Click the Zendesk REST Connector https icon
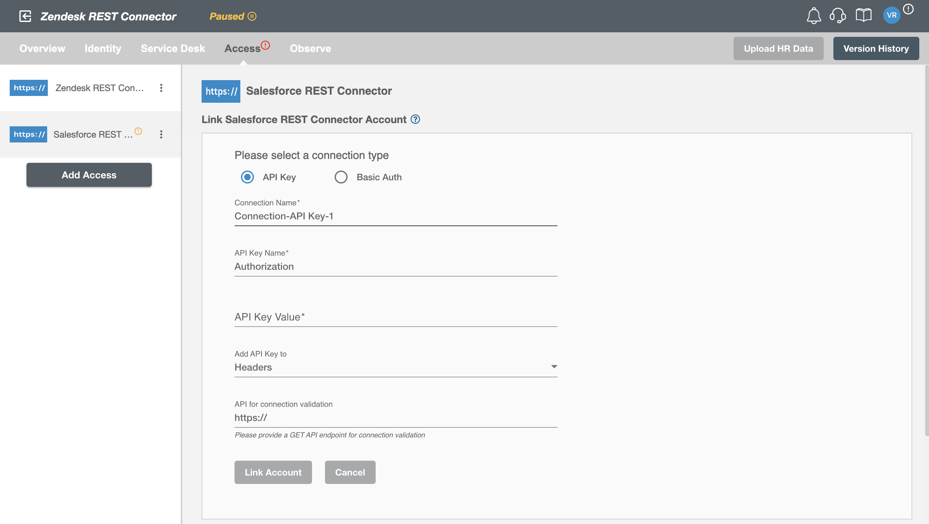This screenshot has width=929, height=524. pyautogui.click(x=28, y=88)
